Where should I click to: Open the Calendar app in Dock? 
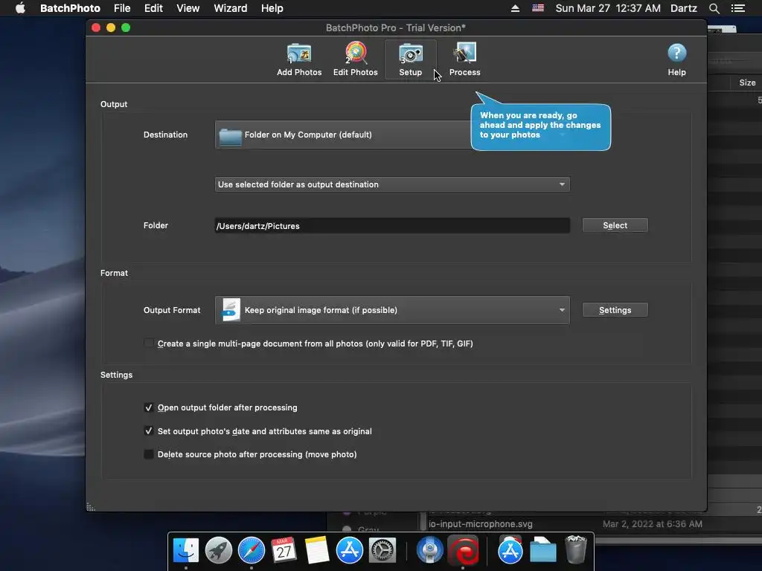tap(284, 551)
